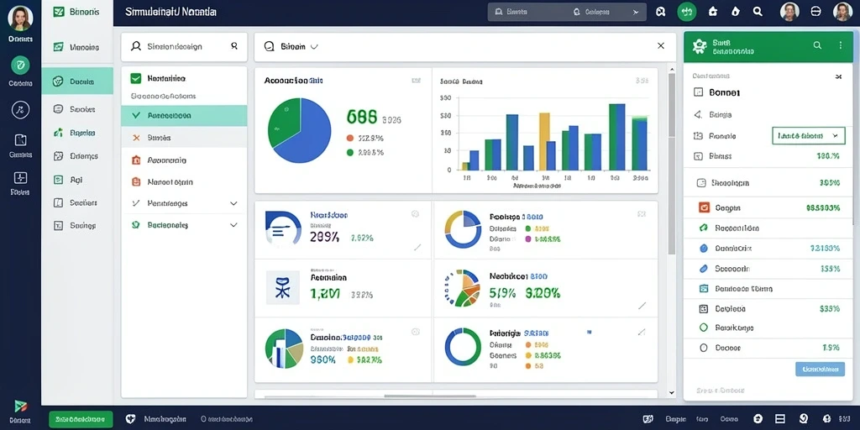The width and height of the screenshot is (860, 430).
Task: Open the Agi item in sidebar menu
Action: point(77,180)
